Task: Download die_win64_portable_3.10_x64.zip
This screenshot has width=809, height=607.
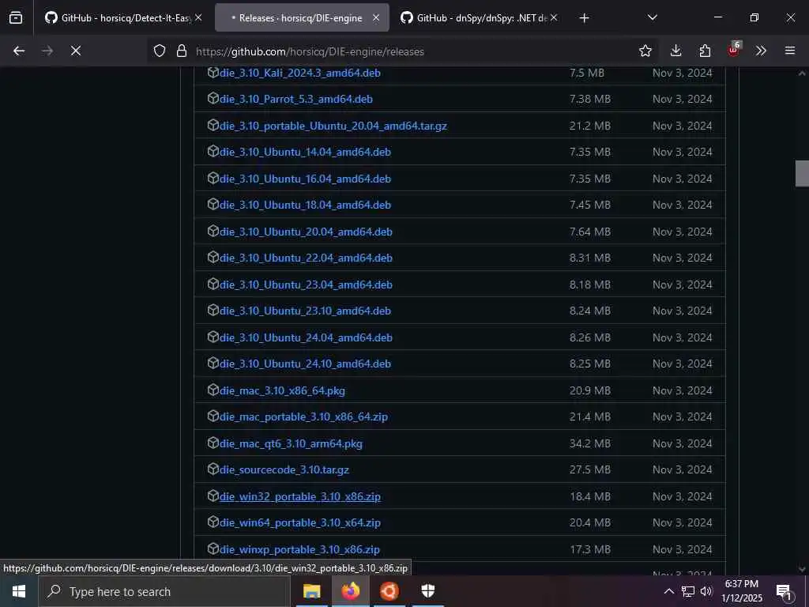Action: (299, 523)
